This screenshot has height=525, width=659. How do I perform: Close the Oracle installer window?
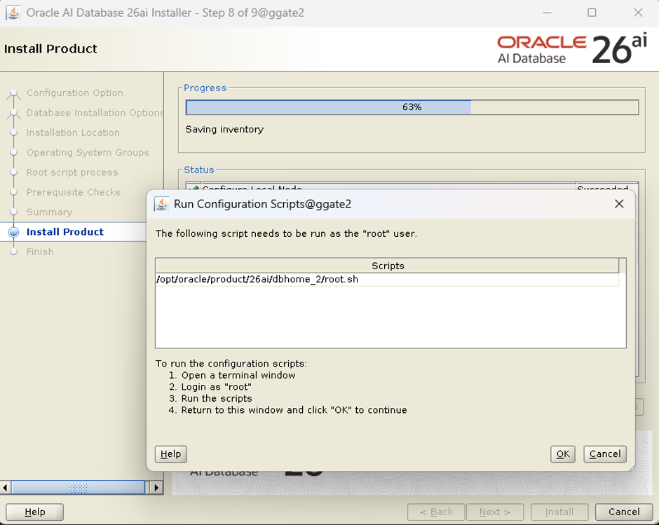[638, 13]
